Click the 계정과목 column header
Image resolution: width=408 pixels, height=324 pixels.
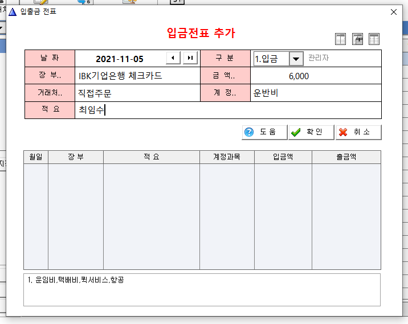click(x=227, y=157)
